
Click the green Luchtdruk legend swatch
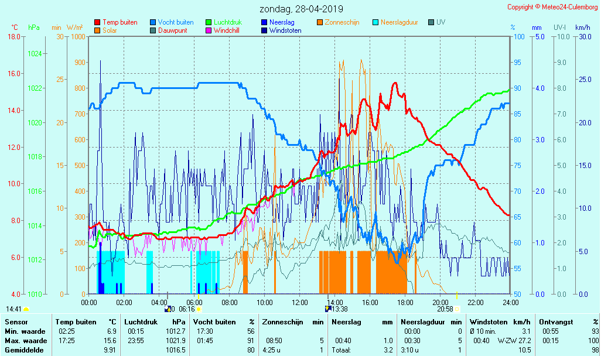[x=209, y=22]
